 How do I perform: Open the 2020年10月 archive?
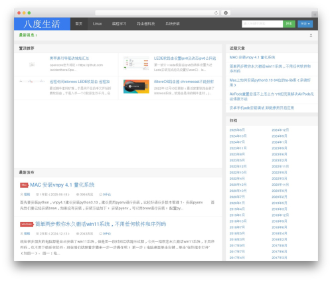tap(238, 191)
